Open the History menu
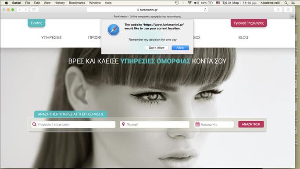 coord(60,3)
